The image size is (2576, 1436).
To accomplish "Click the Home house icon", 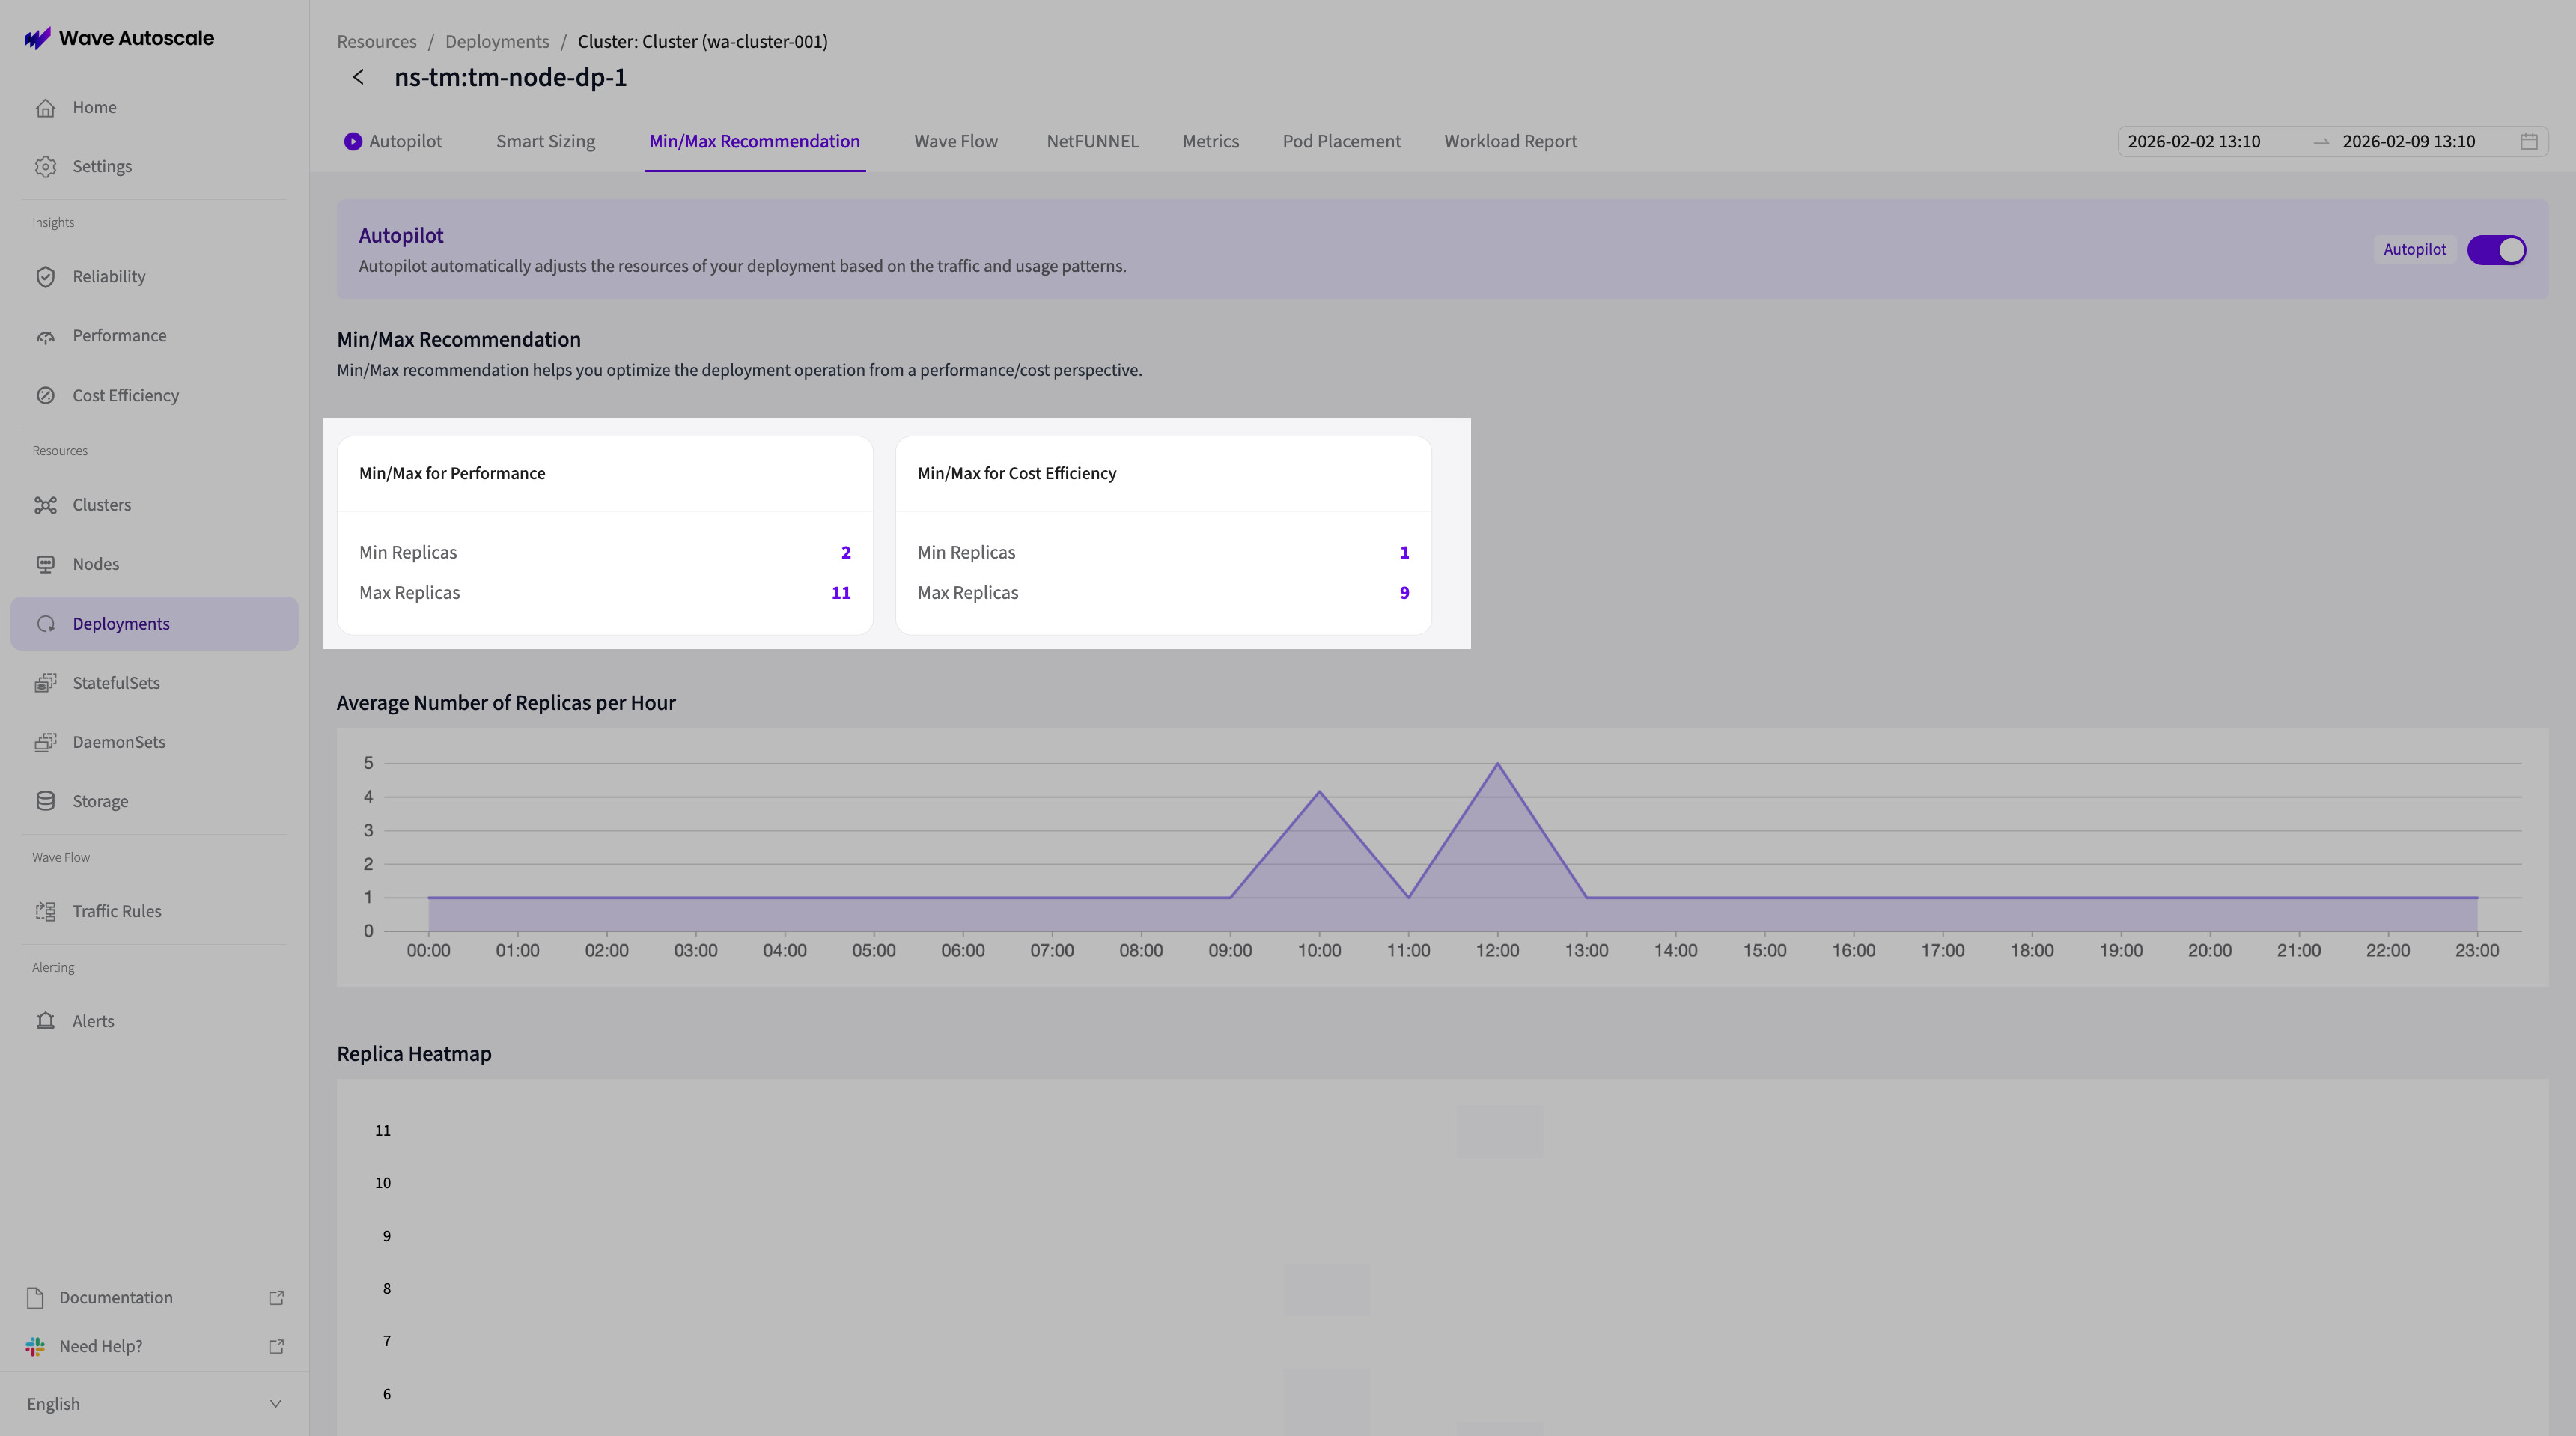I will click(x=45, y=108).
